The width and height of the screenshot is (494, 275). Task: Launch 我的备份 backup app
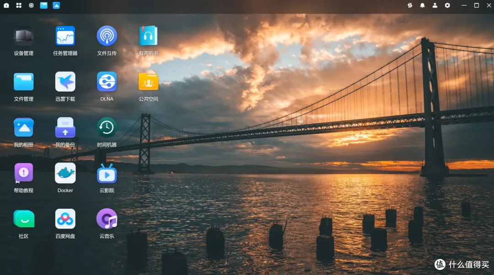click(x=65, y=127)
